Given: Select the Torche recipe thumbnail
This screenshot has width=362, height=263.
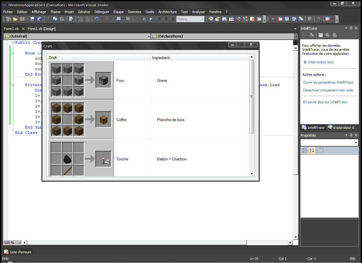Looking at the screenshot, I should tap(81, 158).
